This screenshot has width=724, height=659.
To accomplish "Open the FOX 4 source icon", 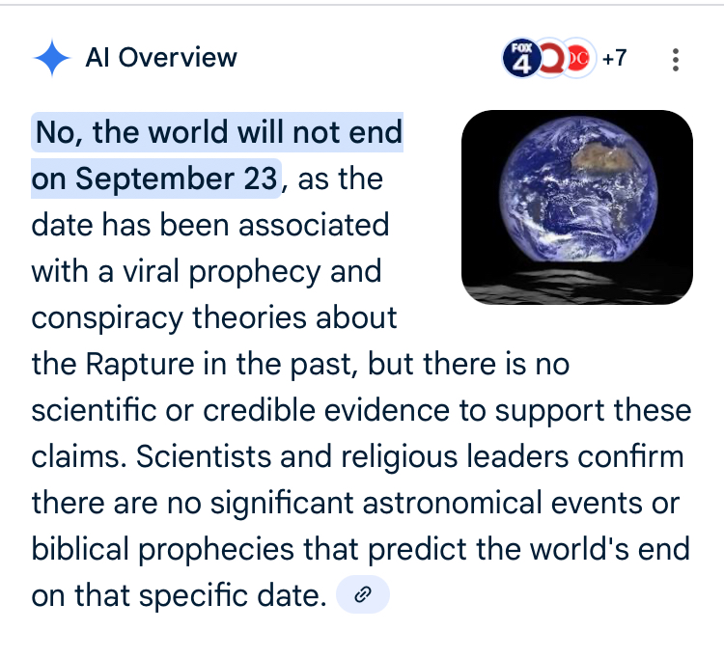I will coord(521,58).
